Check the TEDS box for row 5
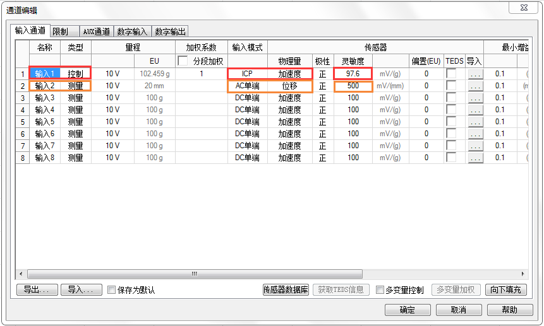 coord(451,122)
